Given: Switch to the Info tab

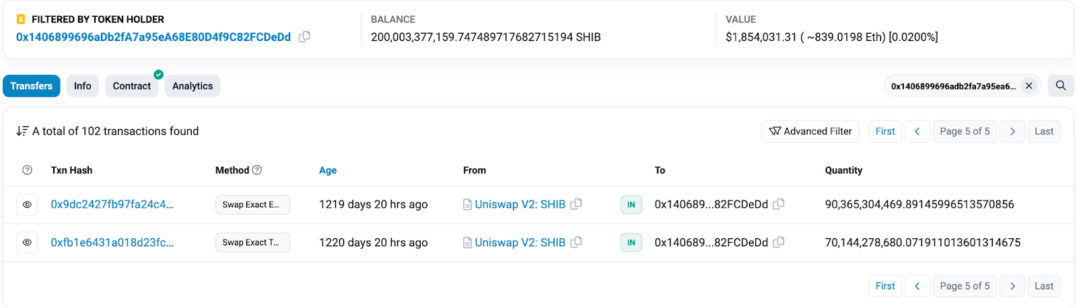Looking at the screenshot, I should (x=83, y=86).
